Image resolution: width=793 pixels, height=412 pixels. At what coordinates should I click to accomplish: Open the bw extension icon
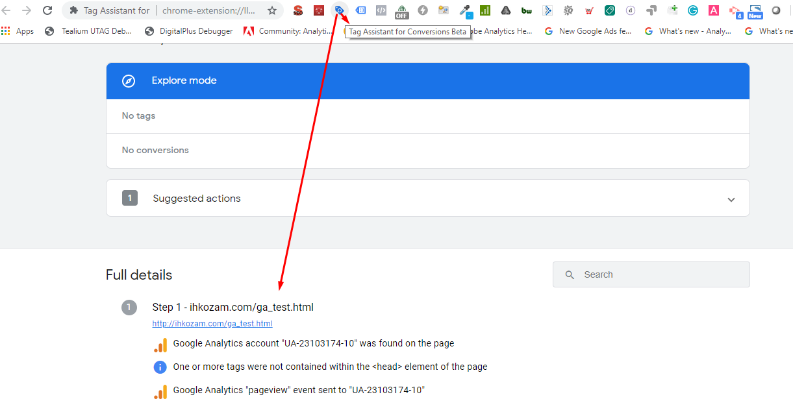pos(527,10)
